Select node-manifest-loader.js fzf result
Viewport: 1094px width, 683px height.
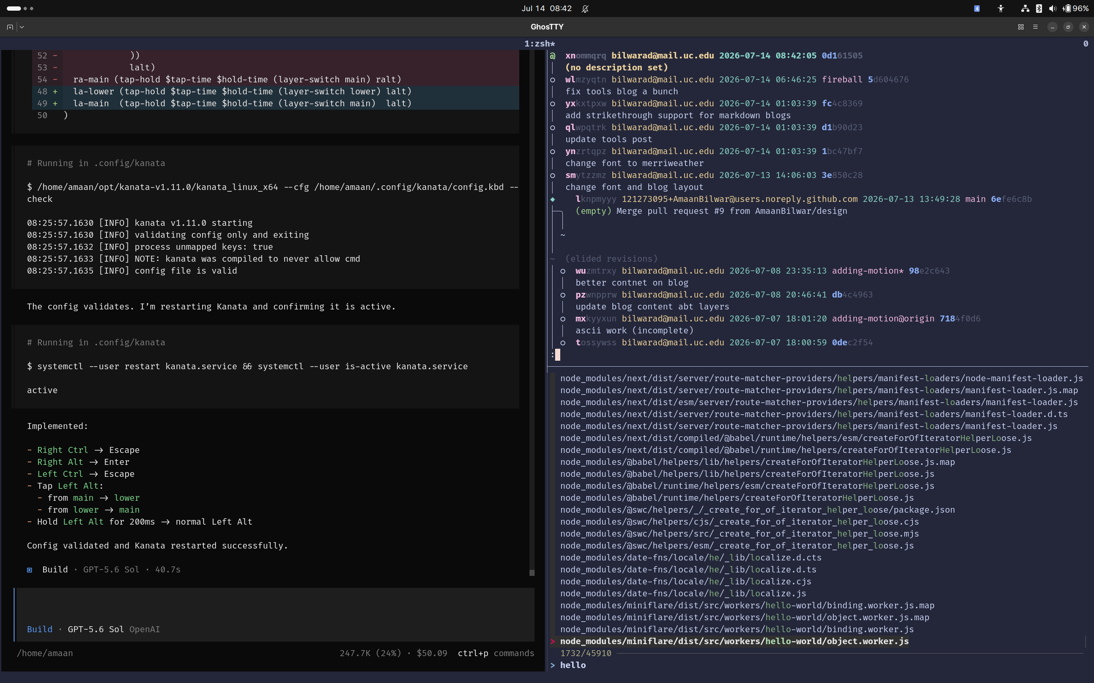click(821, 379)
